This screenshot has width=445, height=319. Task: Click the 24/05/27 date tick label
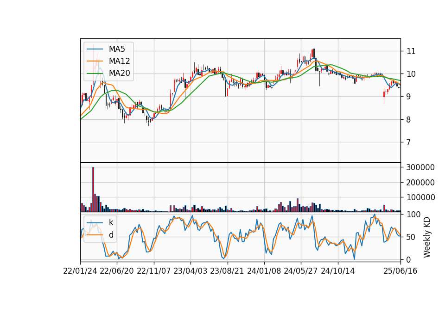coord(301,271)
